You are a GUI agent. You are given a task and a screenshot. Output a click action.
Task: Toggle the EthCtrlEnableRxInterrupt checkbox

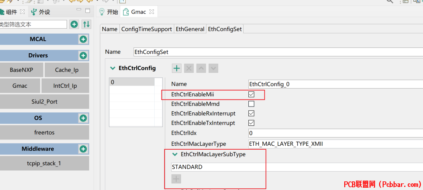251,113
